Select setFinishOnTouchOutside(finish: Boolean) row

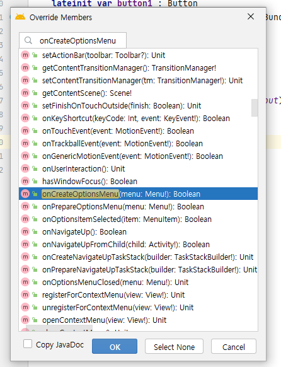138,106
